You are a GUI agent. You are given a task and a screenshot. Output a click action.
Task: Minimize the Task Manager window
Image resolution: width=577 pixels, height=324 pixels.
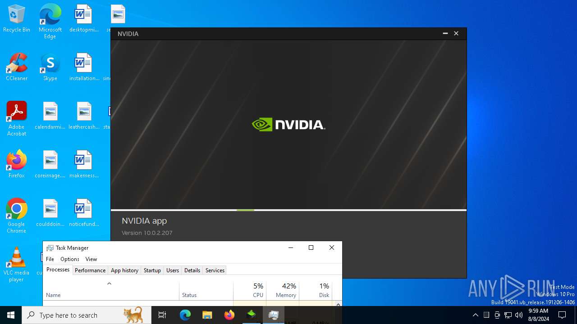290,248
